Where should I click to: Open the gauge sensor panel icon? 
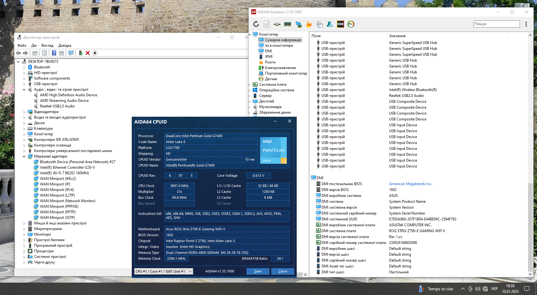tap(351, 24)
